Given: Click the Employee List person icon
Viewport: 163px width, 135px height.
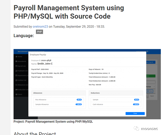Looking at the screenshot, I should tap(16, 71).
